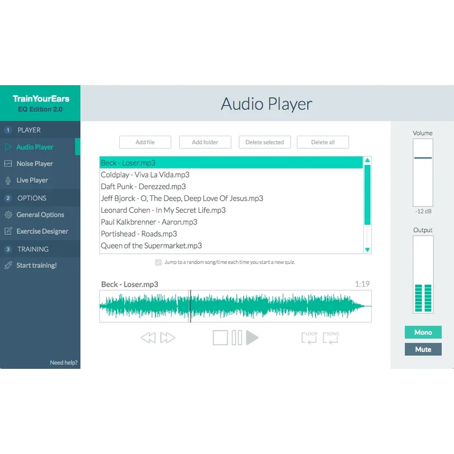Screen dimensions: 454x454
Task: Click the Noise Player waveform icon
Action: click(8, 163)
